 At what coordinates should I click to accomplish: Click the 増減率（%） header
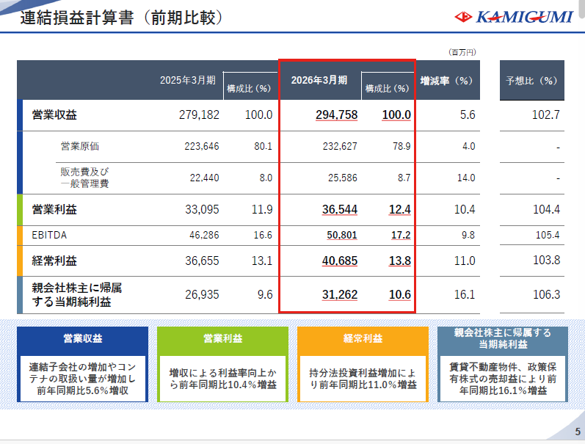pos(446,81)
